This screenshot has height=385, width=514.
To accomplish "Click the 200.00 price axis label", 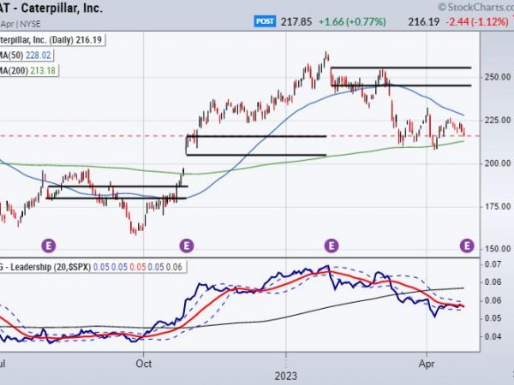I will [497, 163].
